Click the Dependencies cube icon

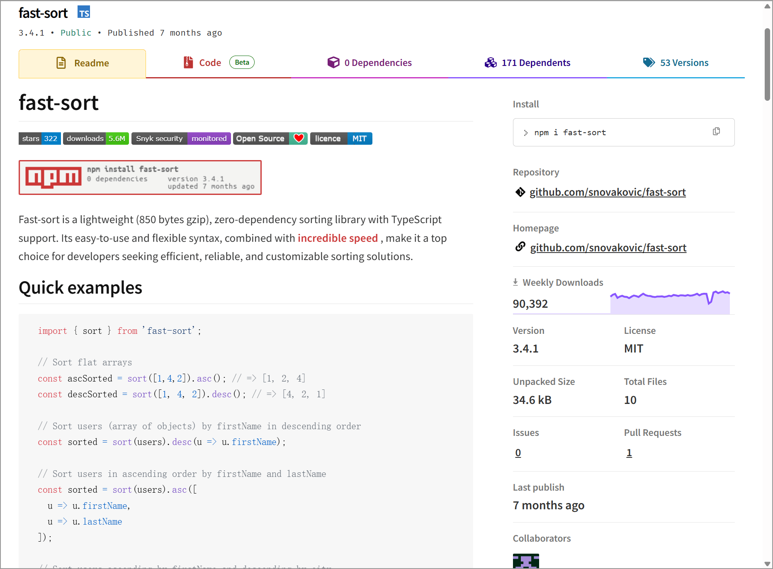(x=333, y=63)
